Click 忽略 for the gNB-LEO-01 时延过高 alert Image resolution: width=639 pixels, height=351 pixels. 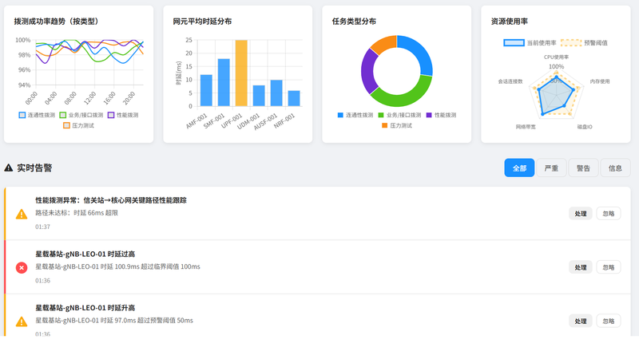[609, 267]
